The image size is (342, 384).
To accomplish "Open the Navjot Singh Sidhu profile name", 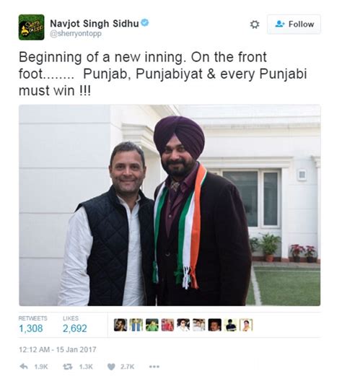I will tap(95, 24).
